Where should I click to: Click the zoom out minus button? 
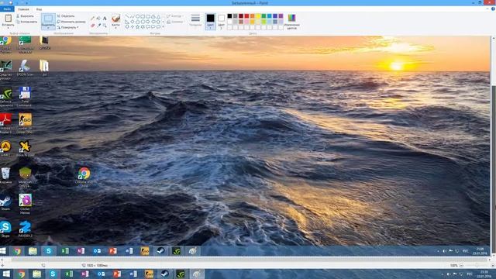coord(461,265)
